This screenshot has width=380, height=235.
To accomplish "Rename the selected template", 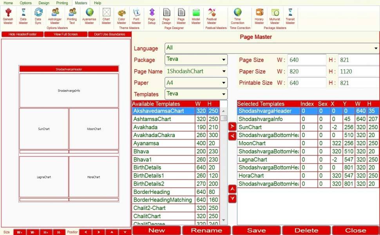I will (206, 230).
